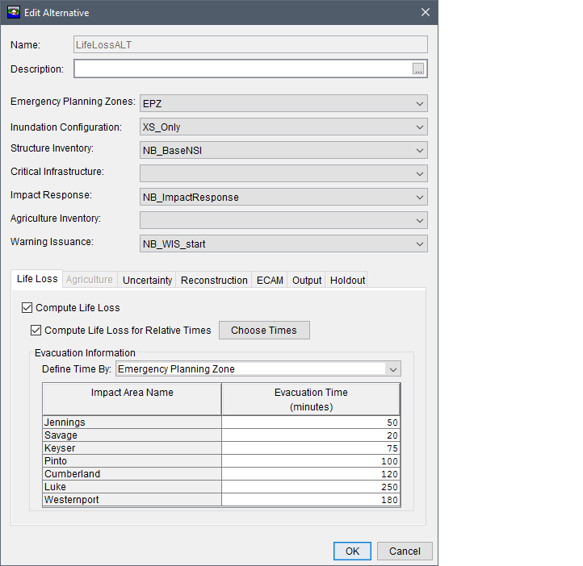Image resolution: width=583 pixels, height=566 pixels.
Task: Open the Inundation Configuration dropdown
Action: point(283,127)
